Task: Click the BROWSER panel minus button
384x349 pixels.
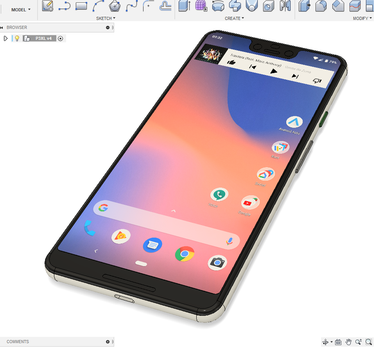Action: coord(108,27)
